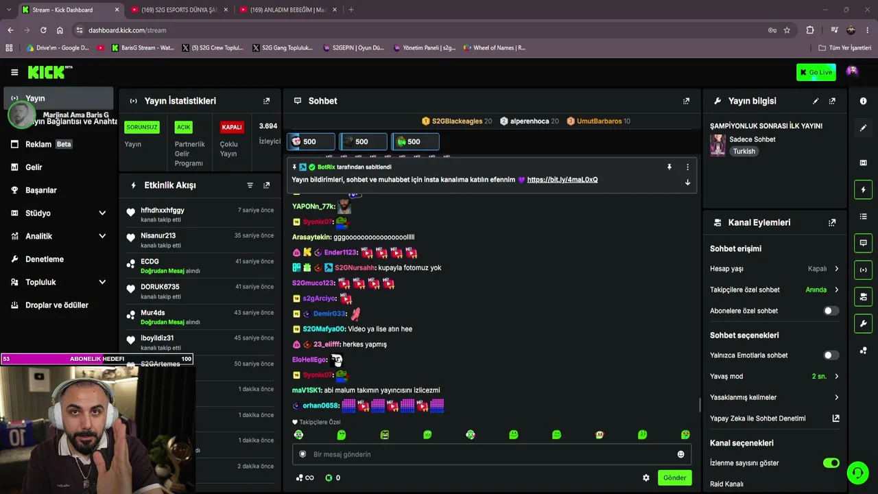878x494 pixels.
Task: Open the green headset support button
Action: tap(857, 473)
